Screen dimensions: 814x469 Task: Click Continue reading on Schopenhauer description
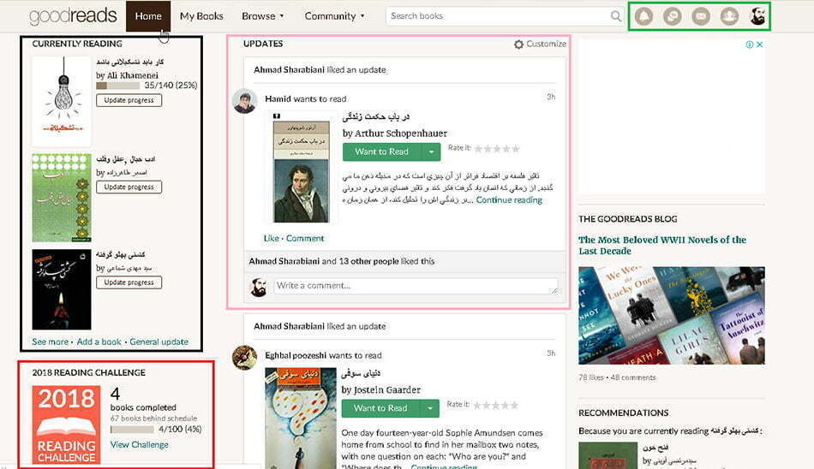[x=509, y=199]
